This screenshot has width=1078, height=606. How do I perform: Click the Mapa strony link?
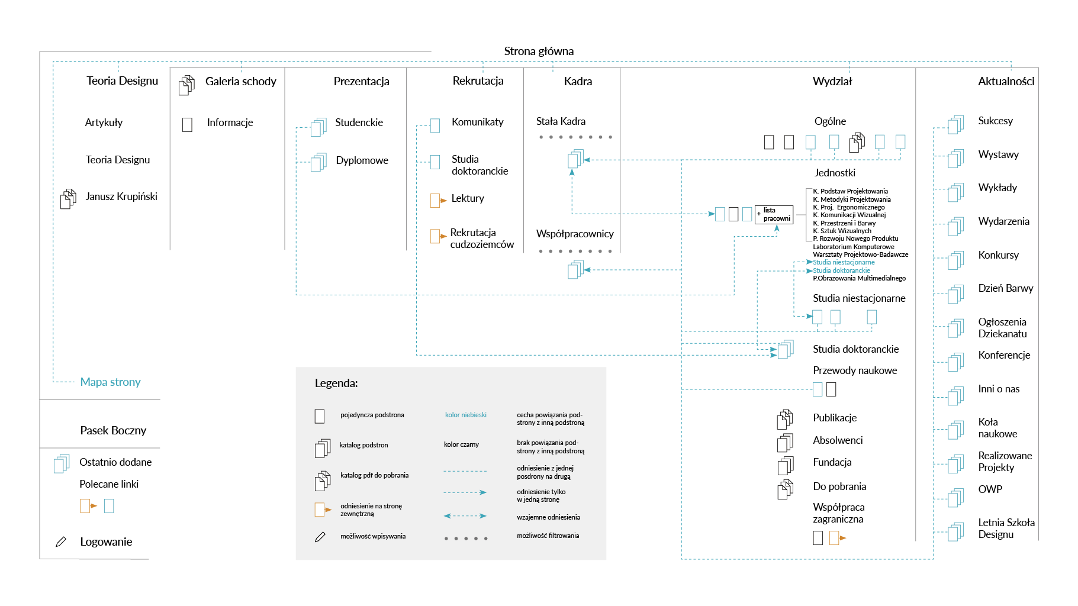point(110,382)
